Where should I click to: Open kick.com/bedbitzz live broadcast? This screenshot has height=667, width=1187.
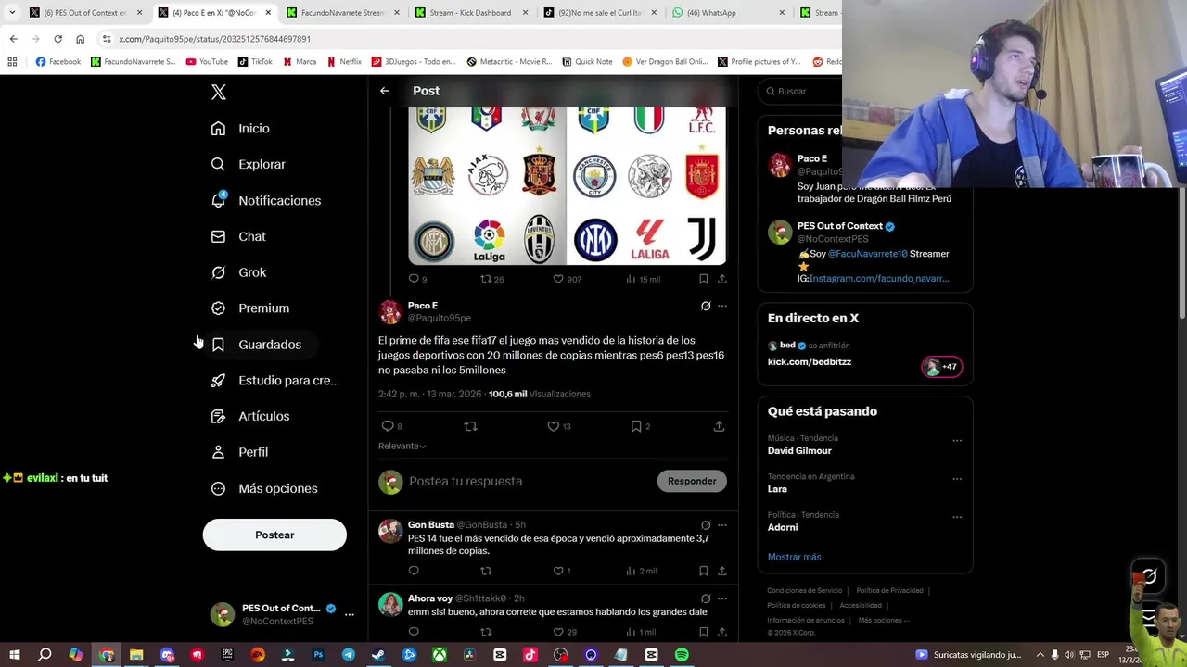[810, 361]
